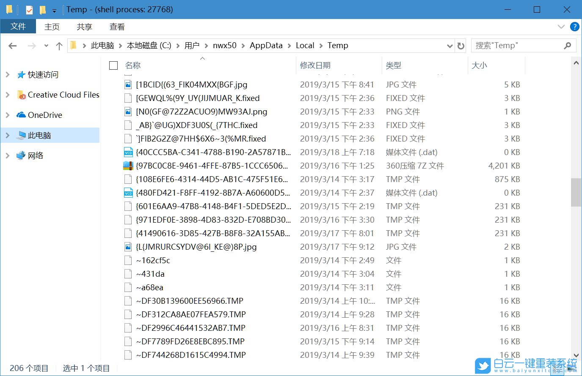The width and height of the screenshot is (582, 376).
Task: Click the 修改日期 column header
Action: point(315,65)
